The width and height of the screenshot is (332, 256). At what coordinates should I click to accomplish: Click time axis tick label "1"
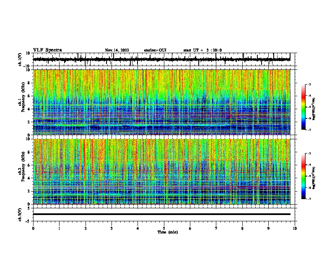point(59,228)
